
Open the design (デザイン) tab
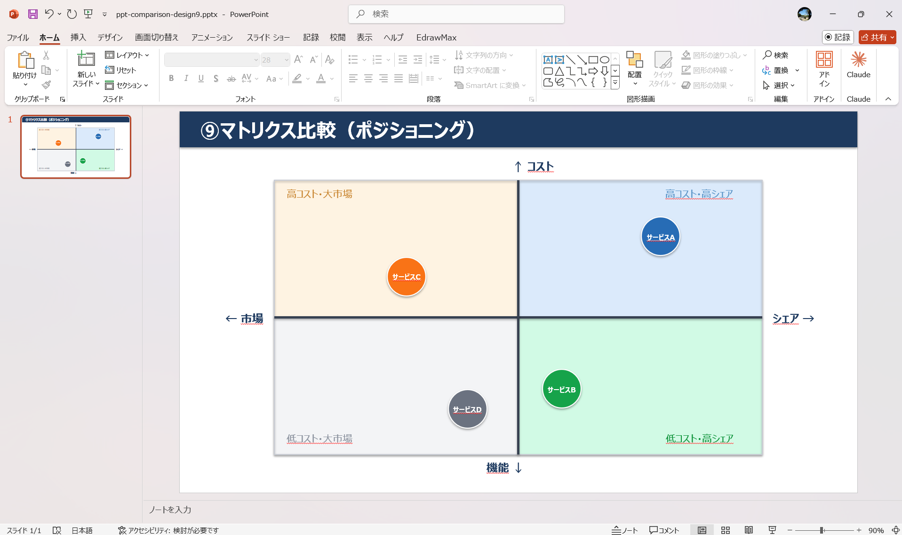[x=110, y=37]
